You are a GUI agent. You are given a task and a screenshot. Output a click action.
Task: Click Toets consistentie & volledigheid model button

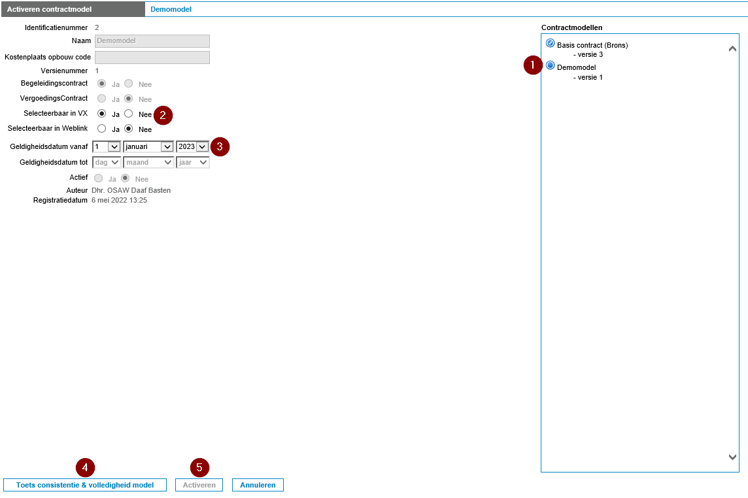click(x=85, y=485)
